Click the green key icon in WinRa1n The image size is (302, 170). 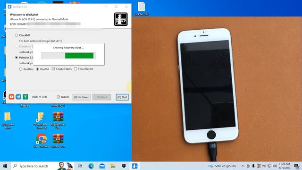(25, 97)
